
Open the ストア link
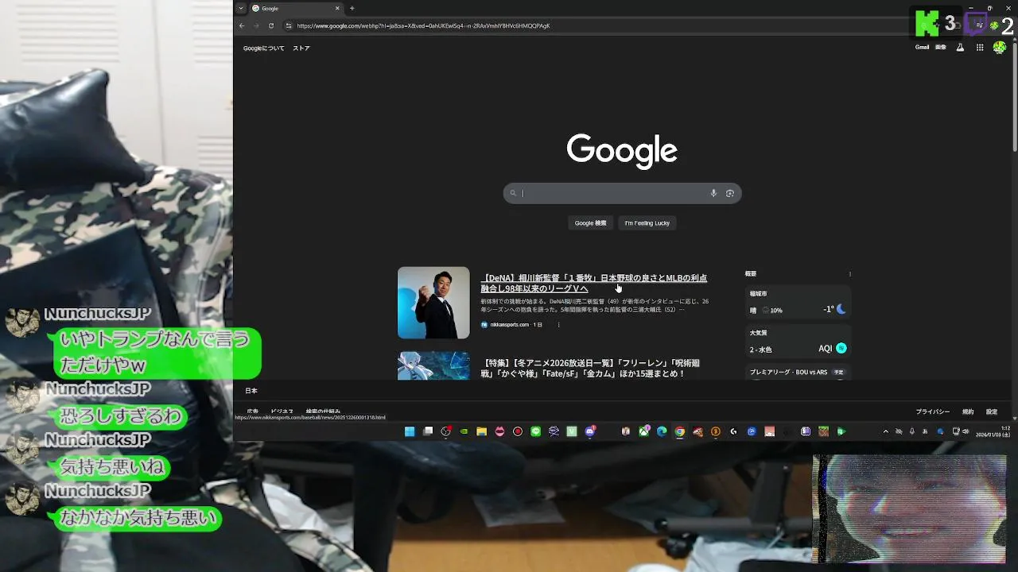(x=301, y=48)
